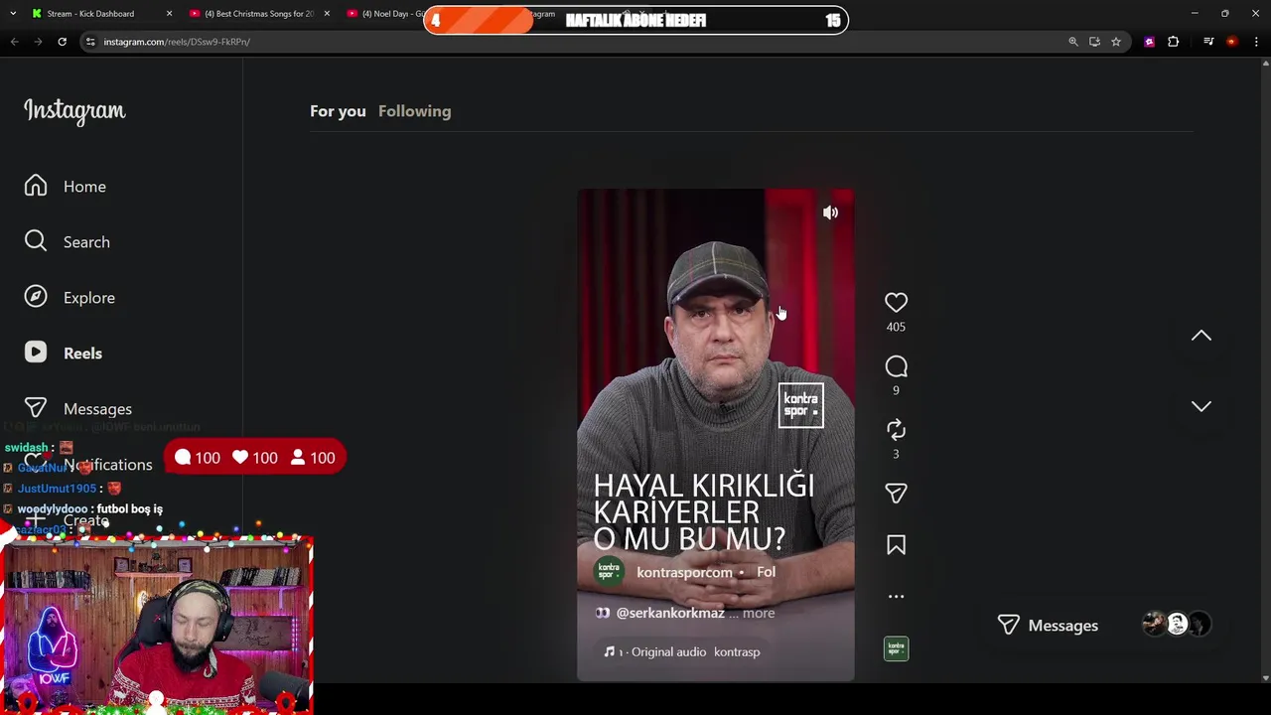Click the browser forward arrow
Image resolution: width=1271 pixels, height=715 pixels.
point(38,42)
